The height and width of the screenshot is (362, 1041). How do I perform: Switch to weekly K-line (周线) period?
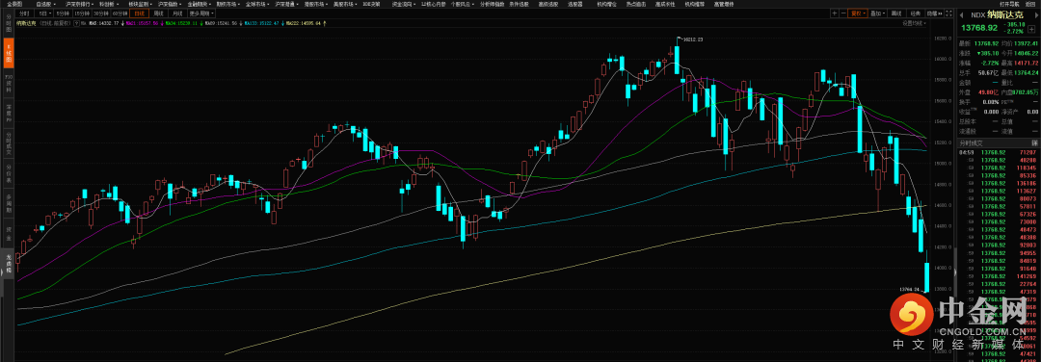point(158,13)
